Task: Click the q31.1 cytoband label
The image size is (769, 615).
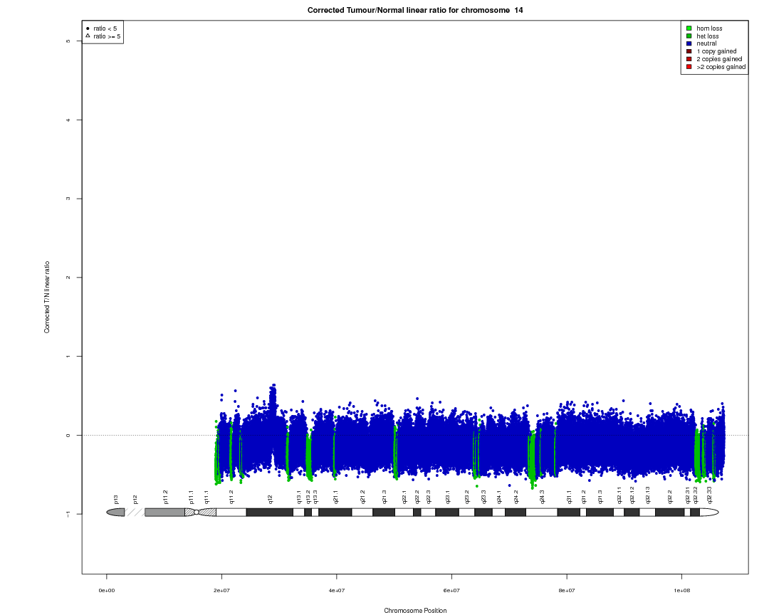Action: 570,498
